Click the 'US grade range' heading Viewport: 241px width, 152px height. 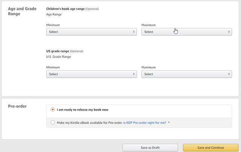click(x=58, y=51)
